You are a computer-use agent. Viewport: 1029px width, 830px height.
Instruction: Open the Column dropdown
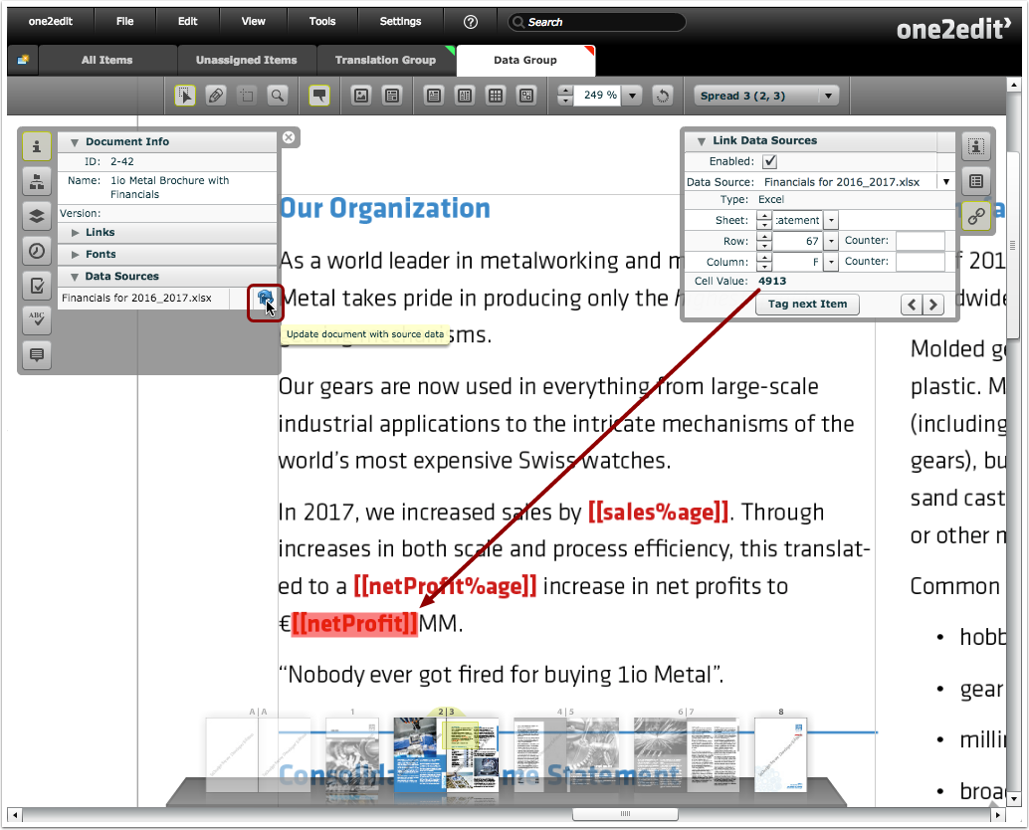[832, 262]
